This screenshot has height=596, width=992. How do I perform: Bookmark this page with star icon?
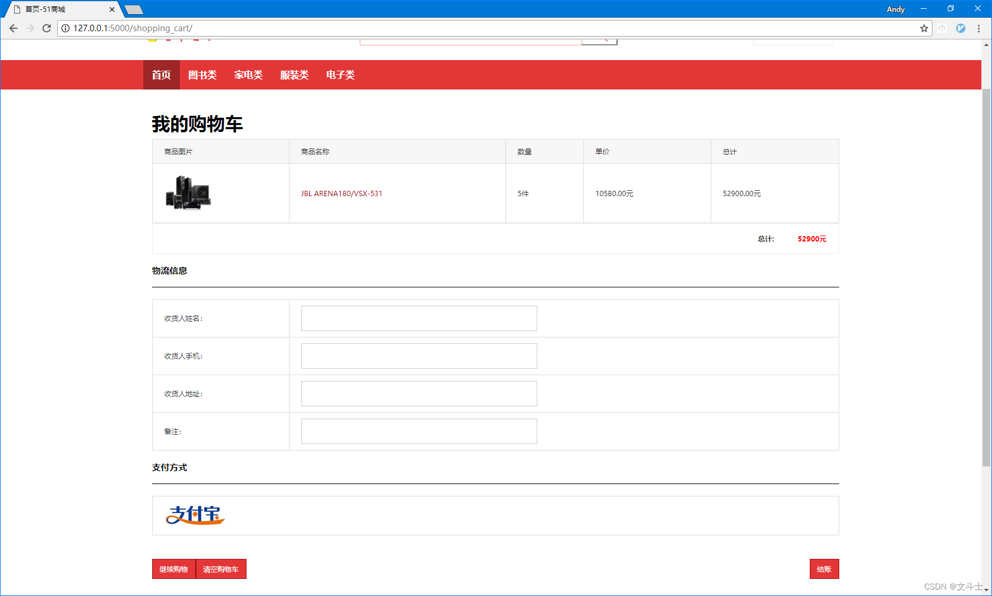[x=924, y=28]
